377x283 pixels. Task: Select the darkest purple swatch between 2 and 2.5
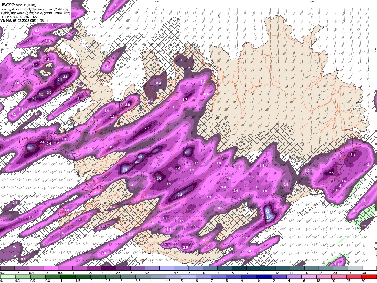coord(108,268)
